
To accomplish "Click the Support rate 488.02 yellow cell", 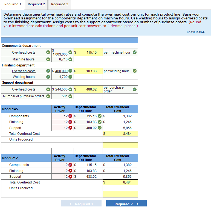I will 88,89.
